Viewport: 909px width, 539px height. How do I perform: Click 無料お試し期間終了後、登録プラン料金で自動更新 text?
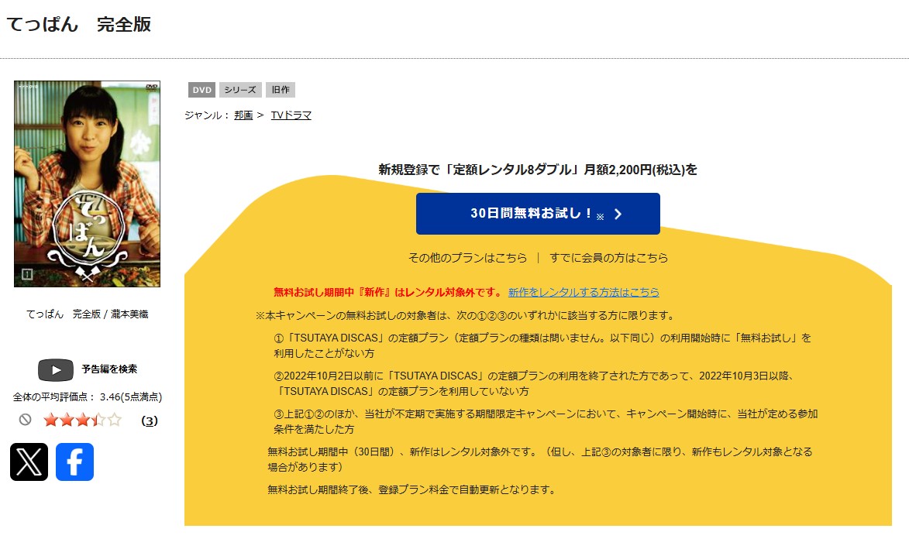(412, 489)
